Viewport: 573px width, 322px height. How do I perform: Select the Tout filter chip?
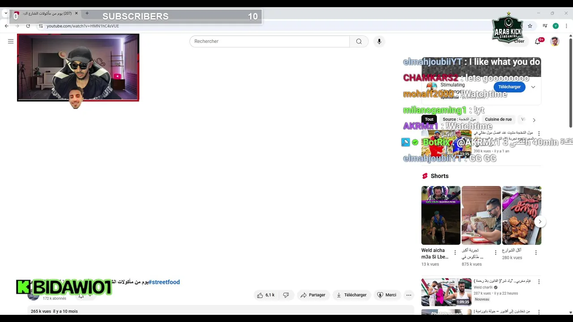[x=429, y=119]
